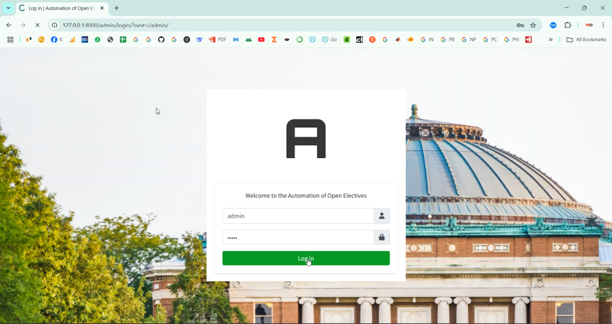Stop the page from loading
This screenshot has height=324, width=612.
pyautogui.click(x=37, y=25)
